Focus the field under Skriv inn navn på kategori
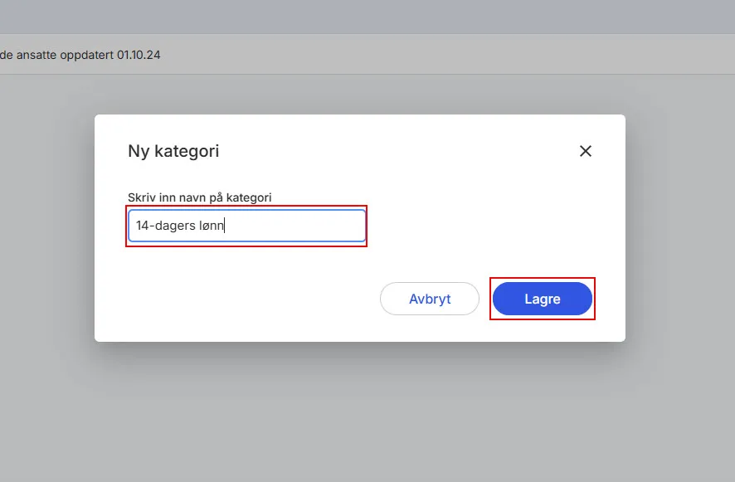The width and height of the screenshot is (735, 482). coord(246,225)
